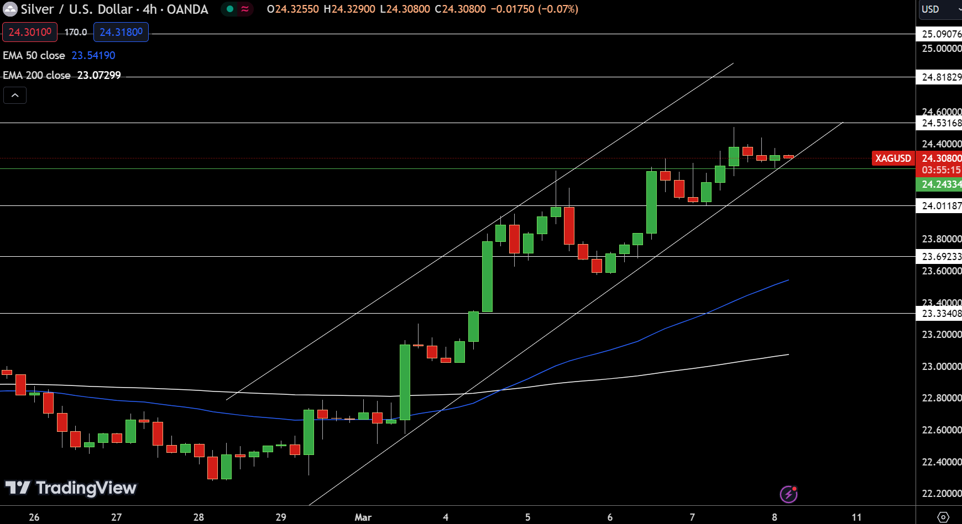Image resolution: width=962 pixels, height=524 pixels.
Task: Open symbol search via Silver / U.S. Dollar title
Action: click(114, 9)
